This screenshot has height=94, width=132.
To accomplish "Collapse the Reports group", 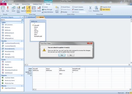I will coord(22,76).
